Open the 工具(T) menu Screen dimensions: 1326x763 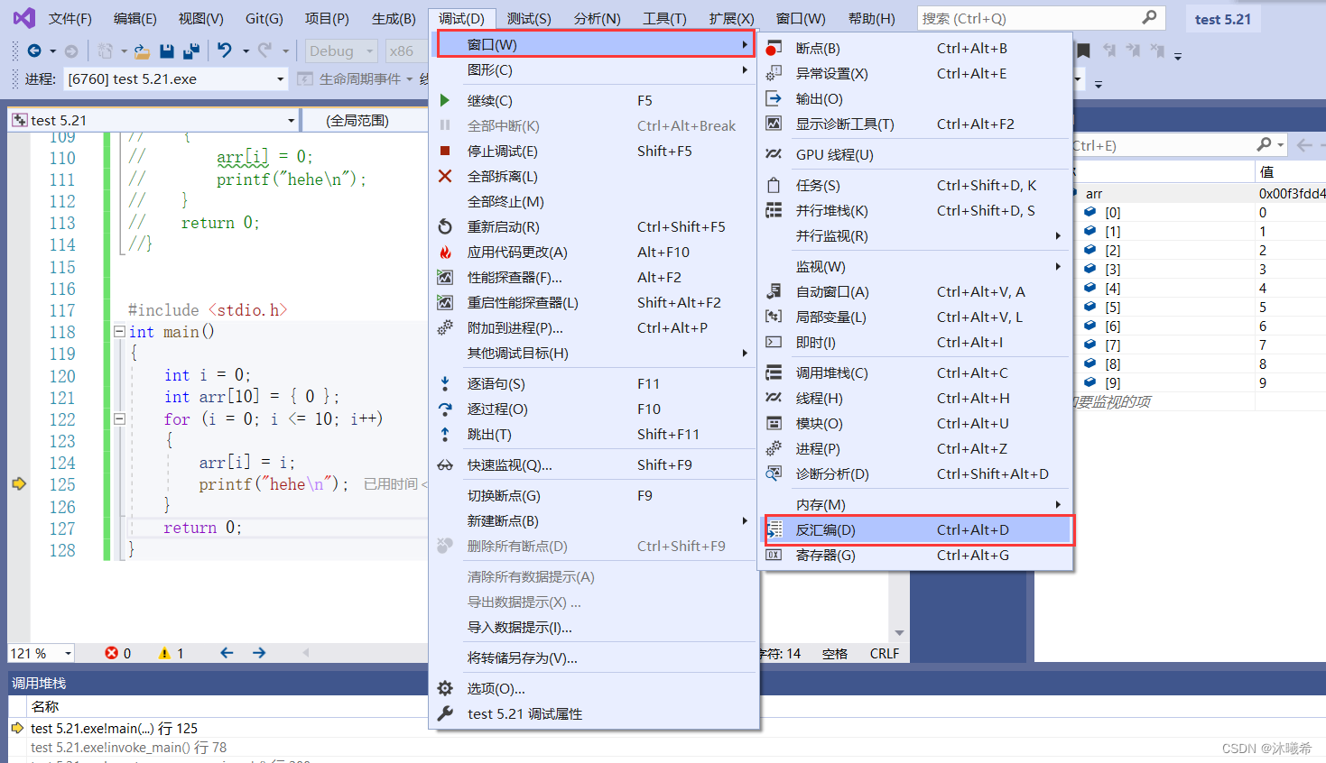663,18
